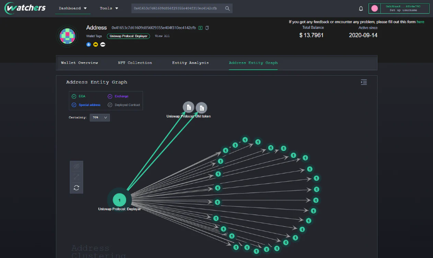Click the 2020-09-14 active since date
This screenshot has height=258, width=433.
coord(363,35)
